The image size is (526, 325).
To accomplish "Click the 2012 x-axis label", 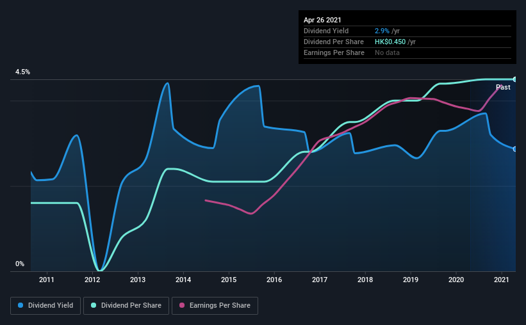I will click(x=92, y=280).
